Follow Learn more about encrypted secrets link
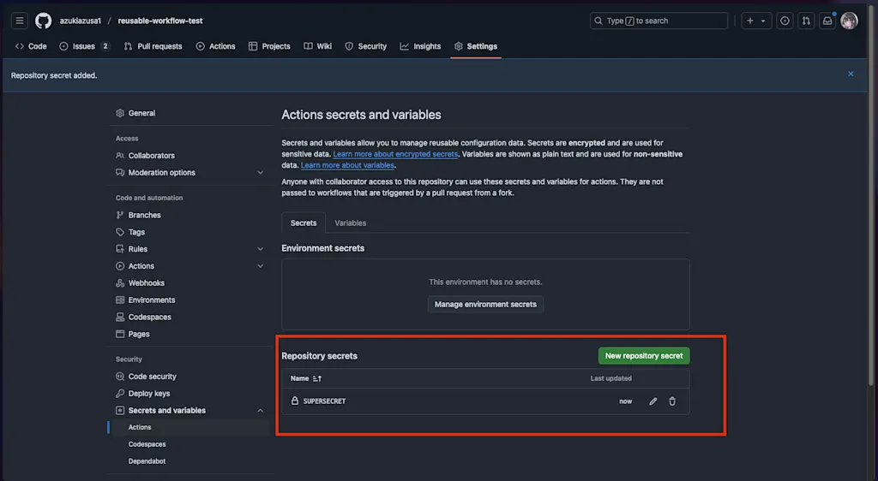Image resolution: width=878 pixels, height=481 pixels. point(395,154)
